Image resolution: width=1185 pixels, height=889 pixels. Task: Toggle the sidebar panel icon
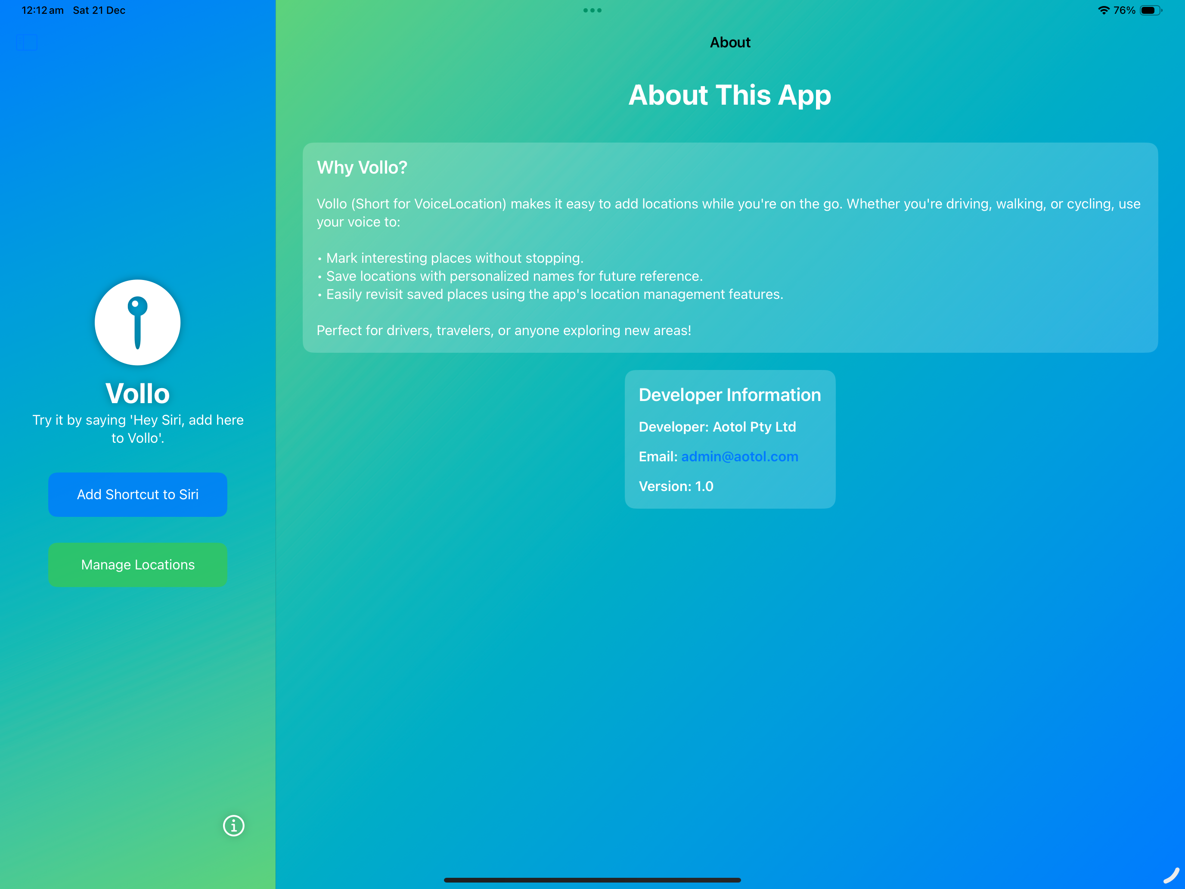26,42
